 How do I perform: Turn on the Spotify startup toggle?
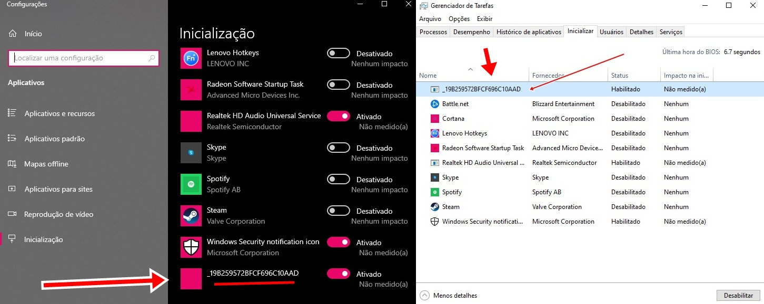pos(339,179)
